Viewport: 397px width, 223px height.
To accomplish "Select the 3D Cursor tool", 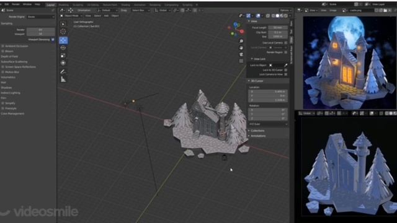I will click(x=63, y=32).
